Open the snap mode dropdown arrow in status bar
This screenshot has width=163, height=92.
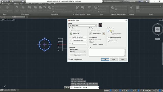(x=115, y=90)
